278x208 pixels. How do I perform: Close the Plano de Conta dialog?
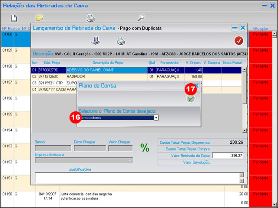click(196, 86)
